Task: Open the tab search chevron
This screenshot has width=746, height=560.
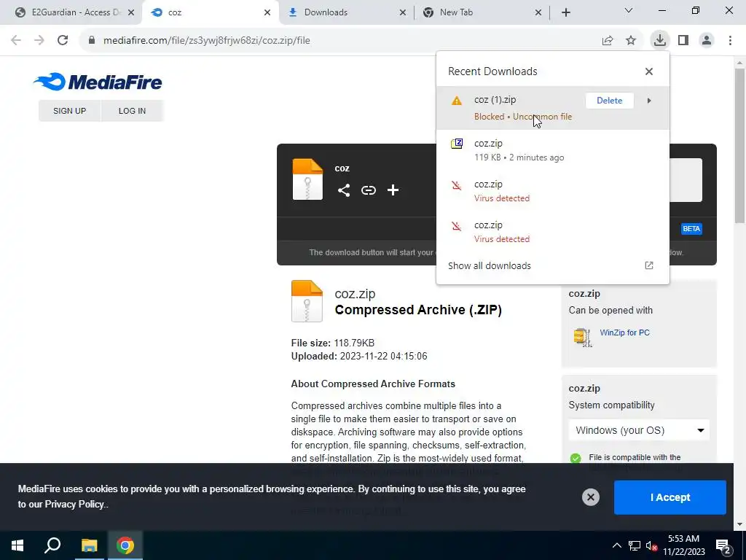Action: click(x=629, y=10)
